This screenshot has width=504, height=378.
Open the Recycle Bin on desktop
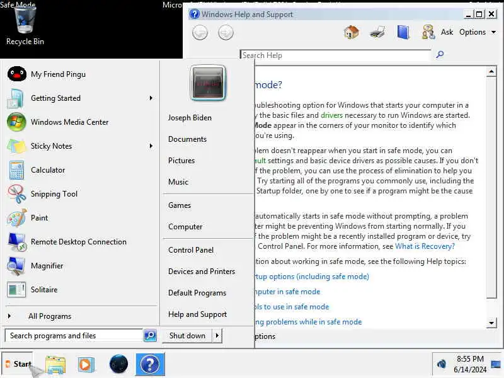(25, 25)
